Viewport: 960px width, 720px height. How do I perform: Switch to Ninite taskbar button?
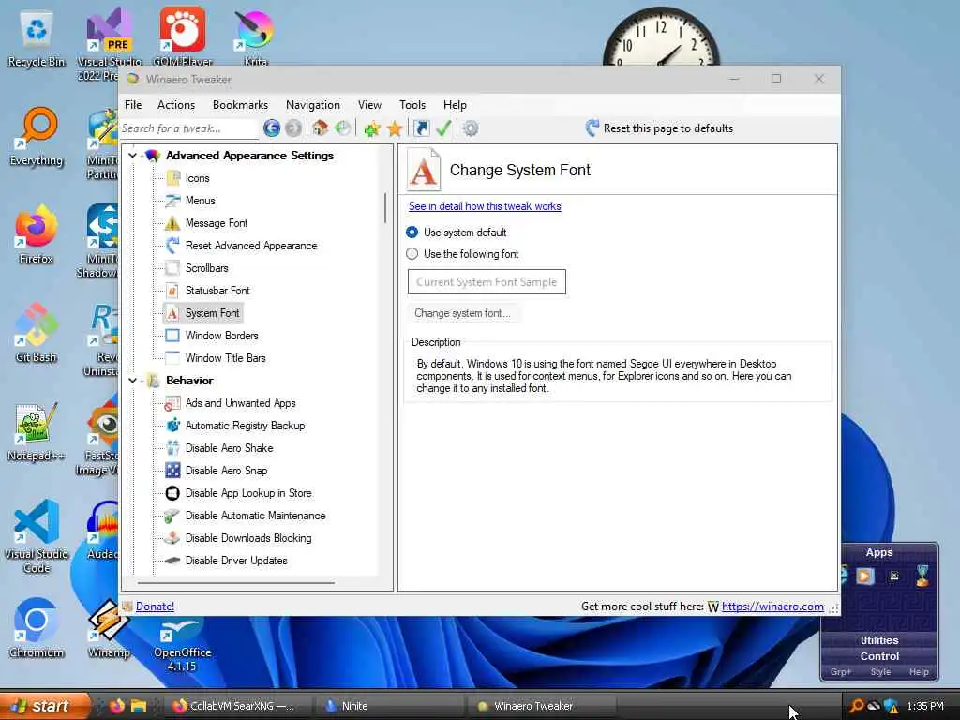tap(389, 706)
